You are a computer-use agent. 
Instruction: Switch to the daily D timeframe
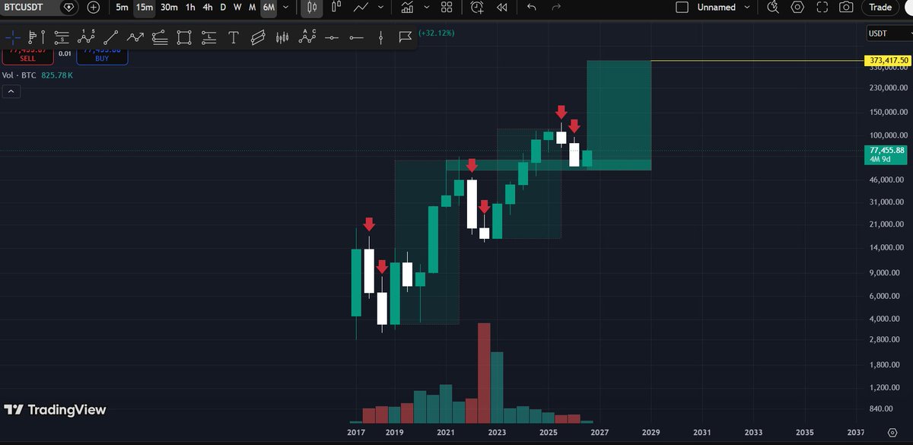[223, 7]
